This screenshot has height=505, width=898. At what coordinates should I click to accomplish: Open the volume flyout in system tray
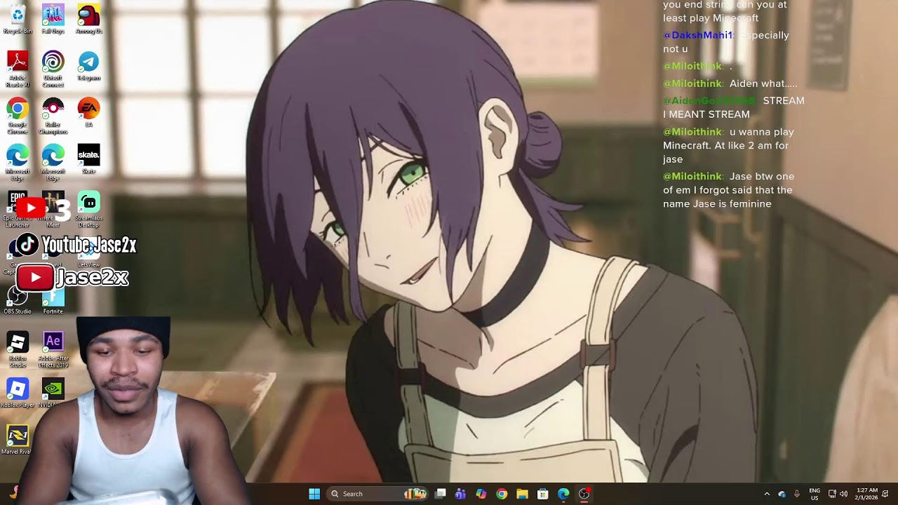(843, 494)
